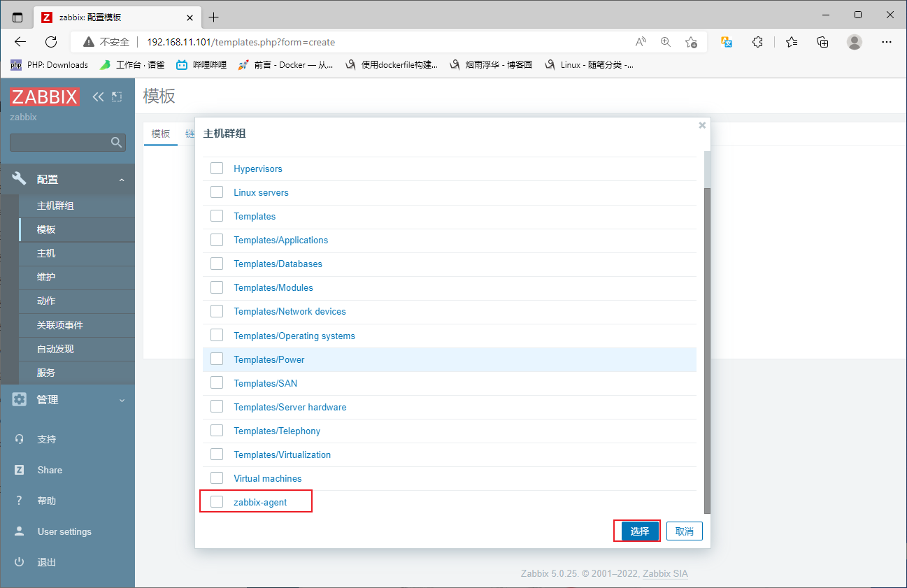Go back with the browser back arrow
Image resolution: width=907 pixels, height=588 pixels.
[x=20, y=42]
